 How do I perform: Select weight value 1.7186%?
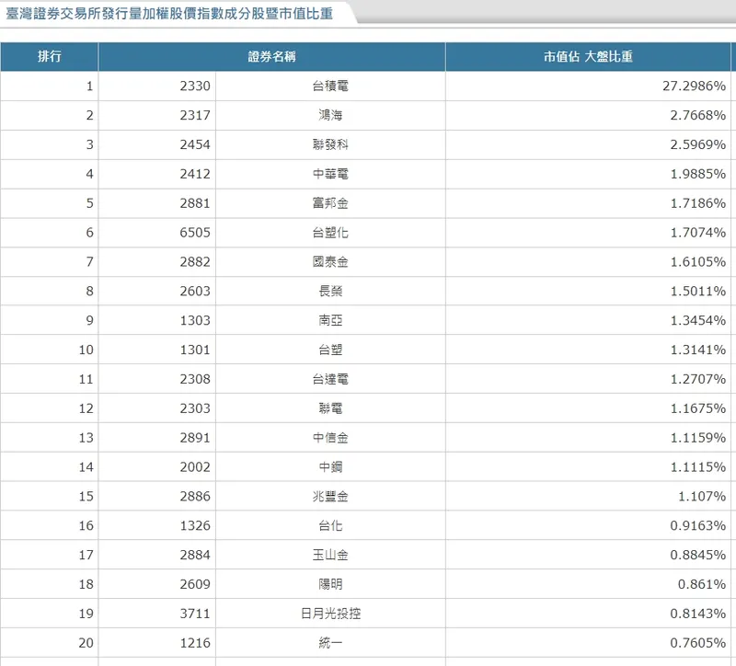coord(697,203)
